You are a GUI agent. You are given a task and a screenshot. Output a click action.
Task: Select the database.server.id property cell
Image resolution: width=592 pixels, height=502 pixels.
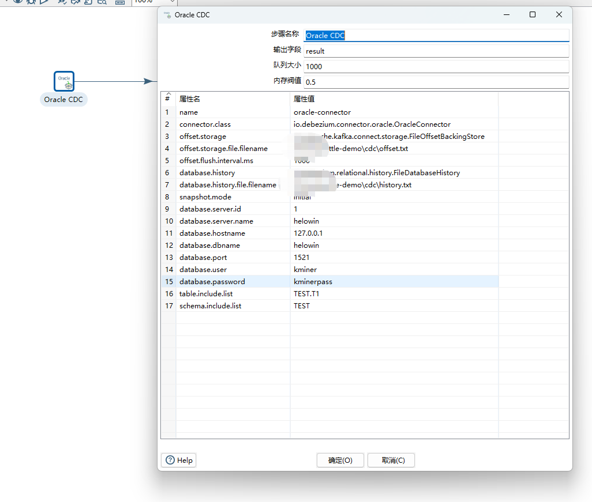pyautogui.click(x=233, y=209)
